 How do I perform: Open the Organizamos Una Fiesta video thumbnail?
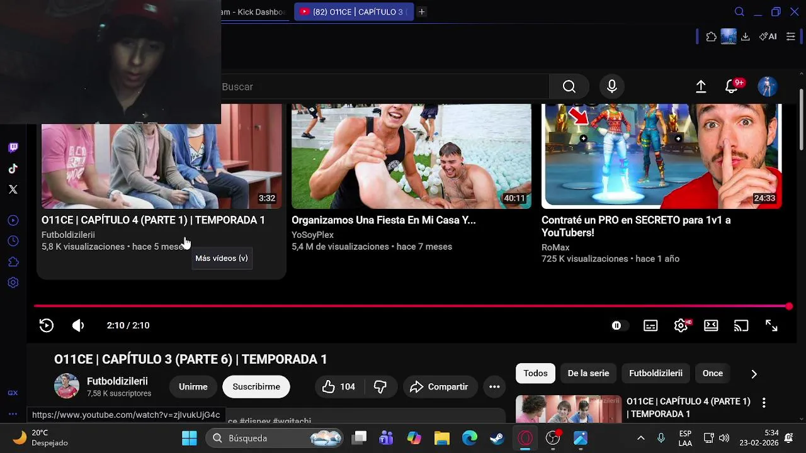point(411,156)
